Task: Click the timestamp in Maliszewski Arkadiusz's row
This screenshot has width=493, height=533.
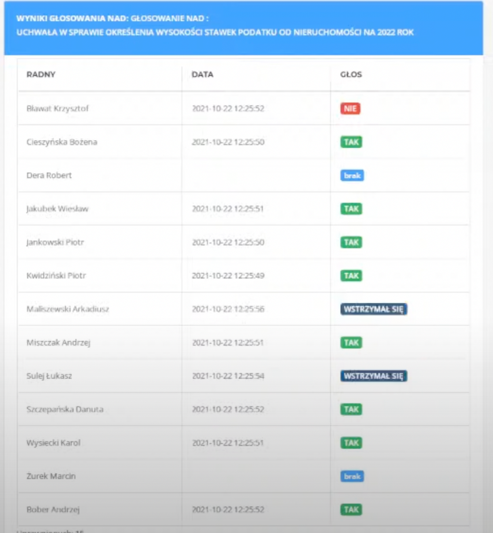Action: pyautogui.click(x=228, y=309)
